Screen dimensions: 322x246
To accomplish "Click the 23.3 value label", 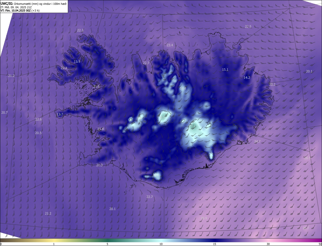I will 272,84.
